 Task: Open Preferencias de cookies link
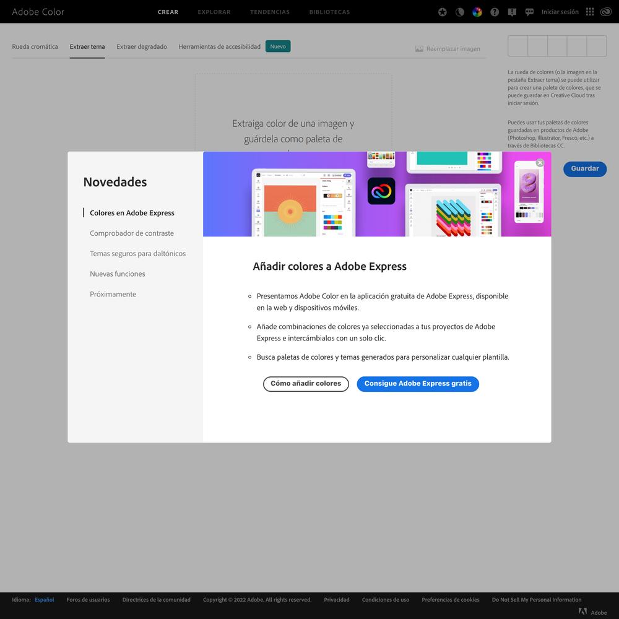coord(451,600)
